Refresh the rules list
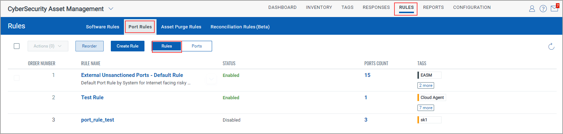563x134 pixels. (x=551, y=46)
